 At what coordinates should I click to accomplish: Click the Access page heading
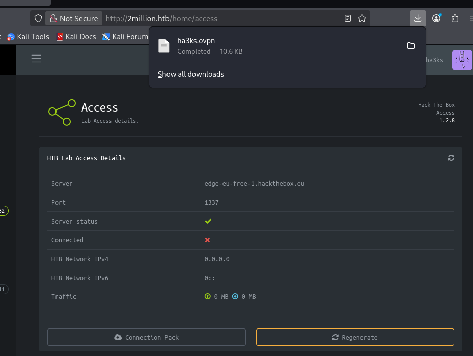click(100, 108)
